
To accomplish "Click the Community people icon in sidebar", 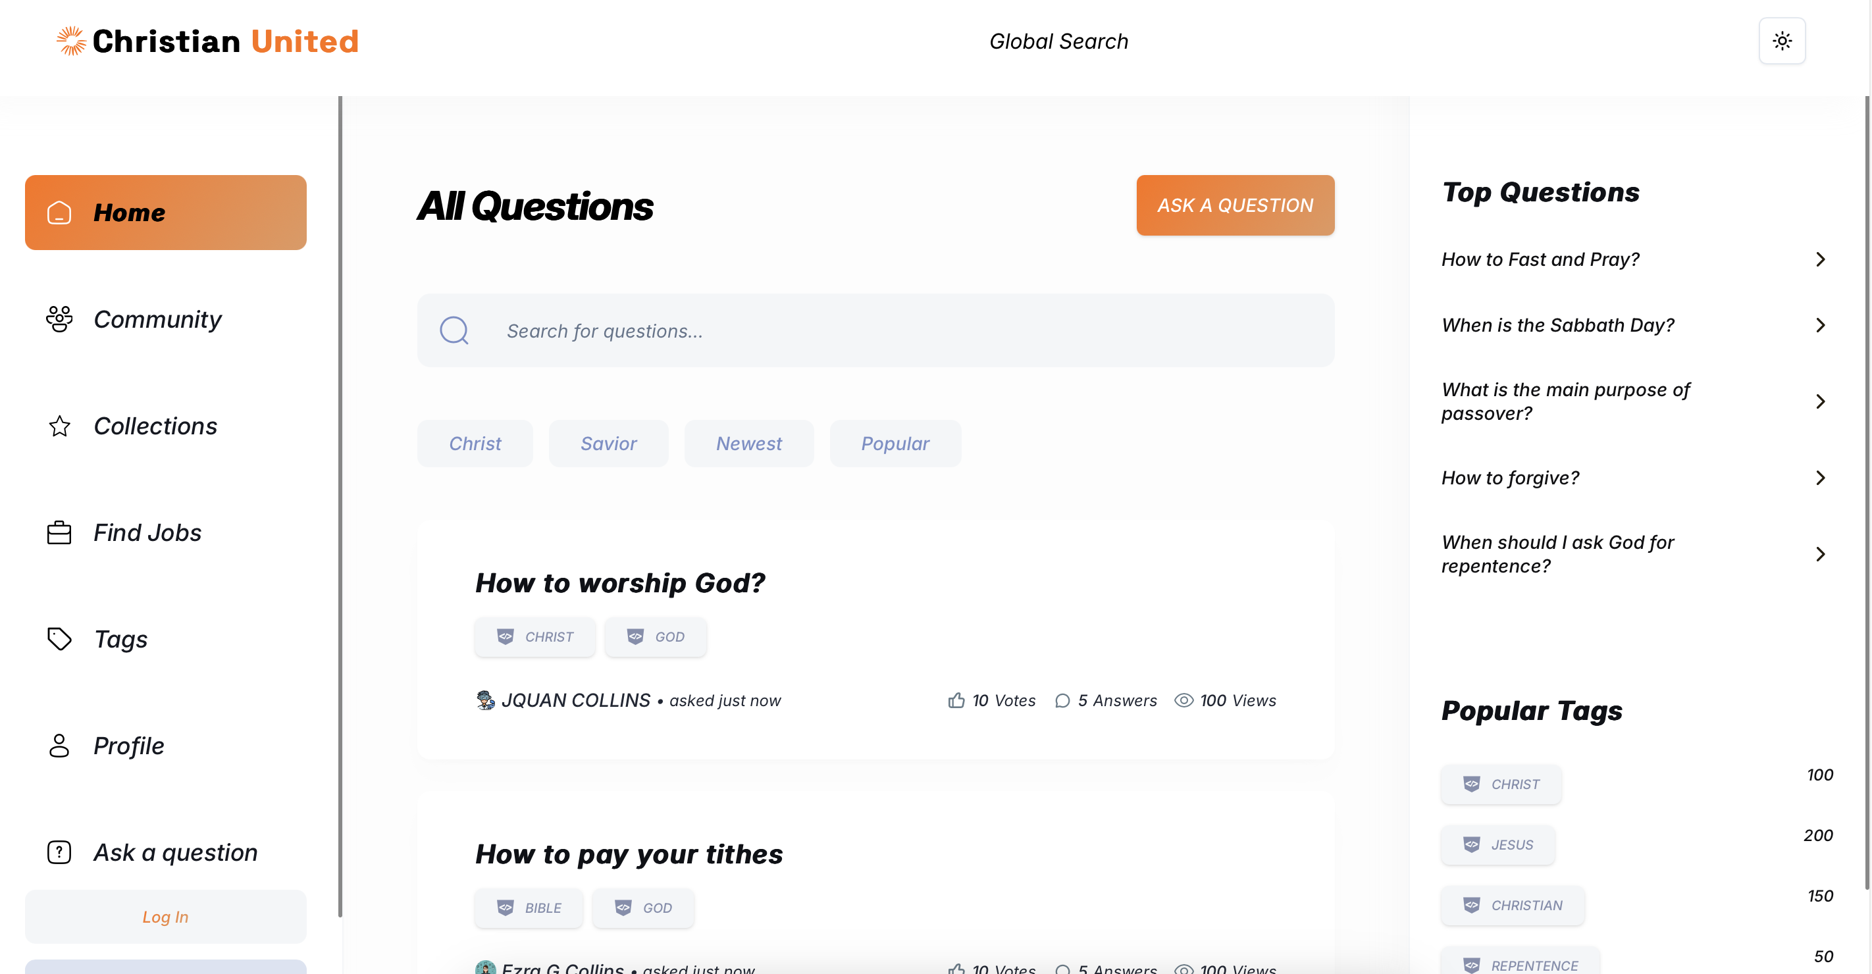I will [59, 320].
